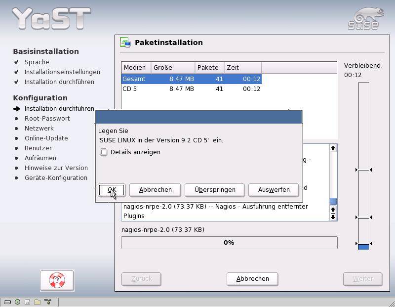
Task: Click the Zurück button
Action: point(141,279)
